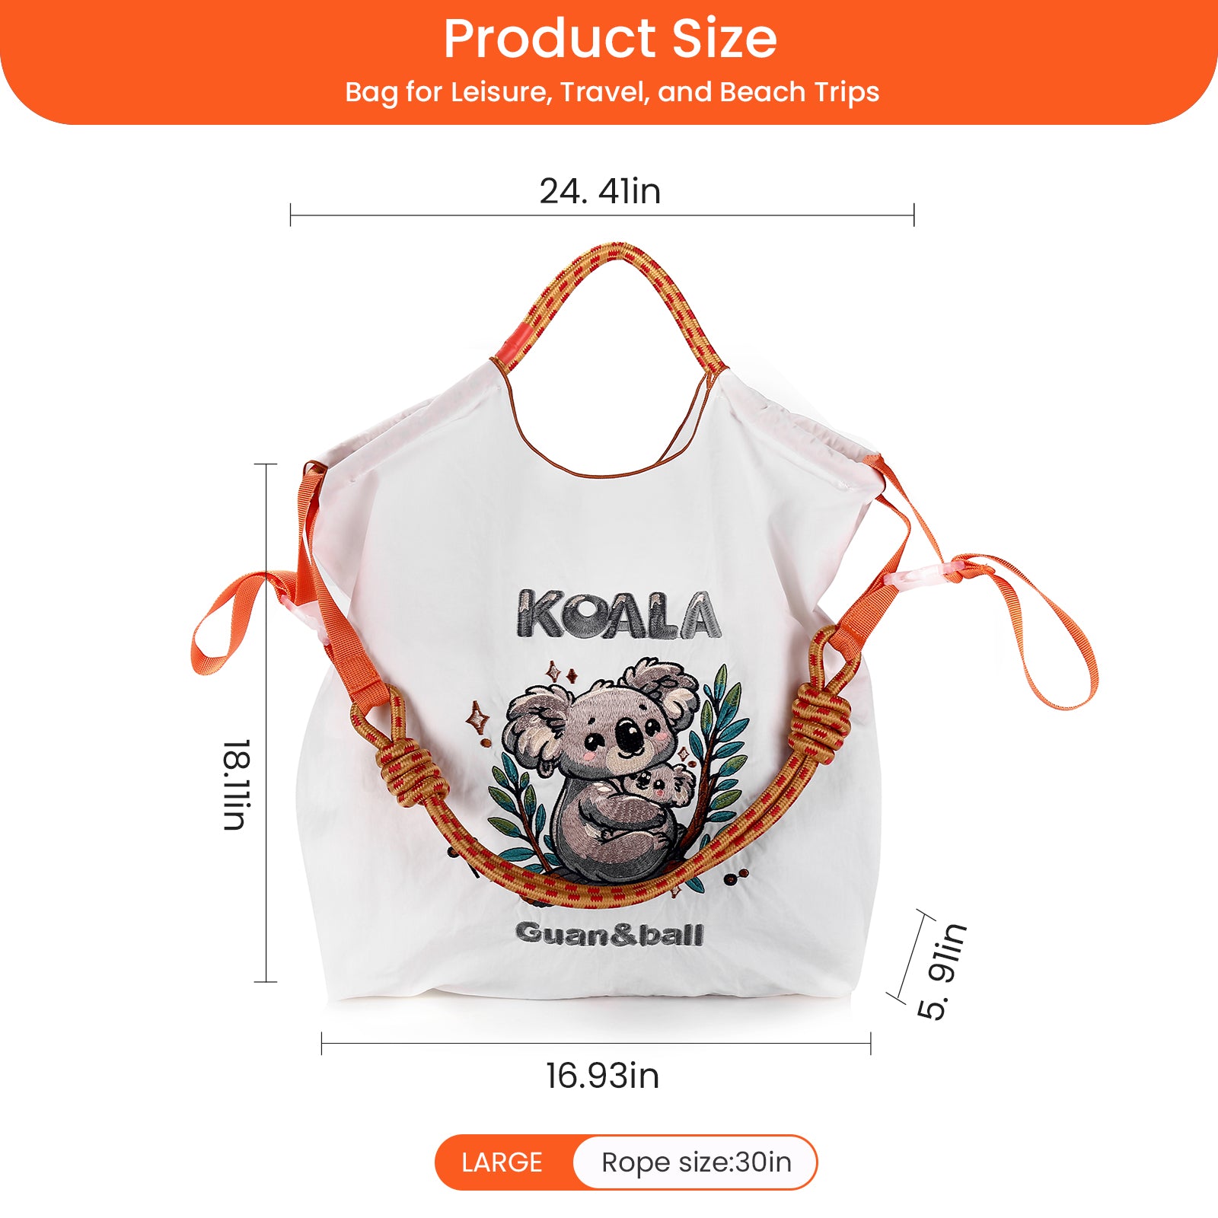Viewport: 1218px width, 1218px height.
Task: Click the orange connector on top handle
Action: tap(510, 343)
